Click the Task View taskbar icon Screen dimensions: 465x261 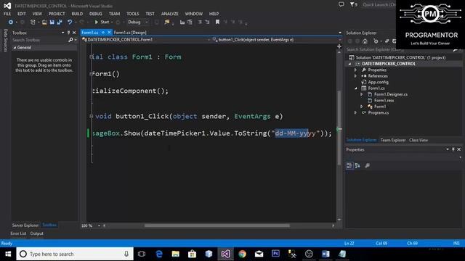click(x=142, y=254)
